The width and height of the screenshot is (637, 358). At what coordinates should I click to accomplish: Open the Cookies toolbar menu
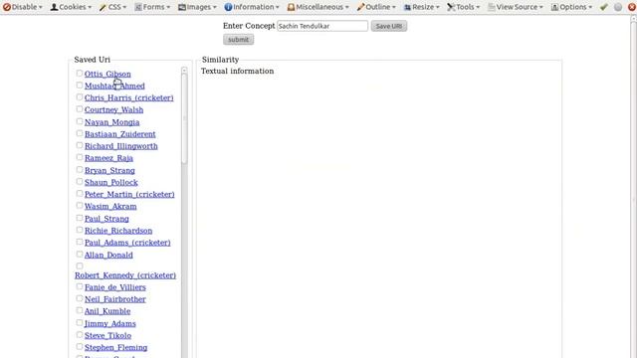pyautogui.click(x=71, y=7)
